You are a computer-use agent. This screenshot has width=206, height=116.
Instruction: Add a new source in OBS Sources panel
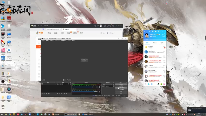tap(57, 94)
